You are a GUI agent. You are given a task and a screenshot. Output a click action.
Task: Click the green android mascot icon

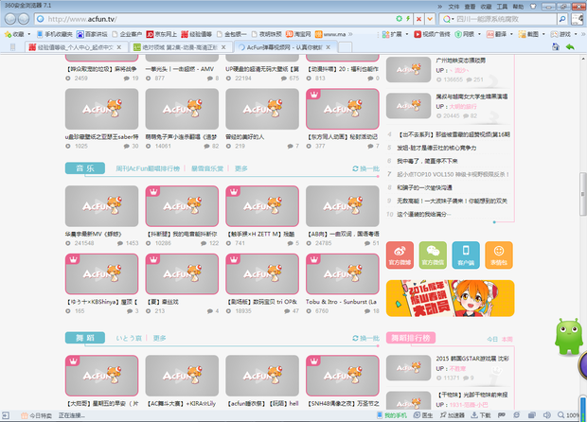point(567,335)
